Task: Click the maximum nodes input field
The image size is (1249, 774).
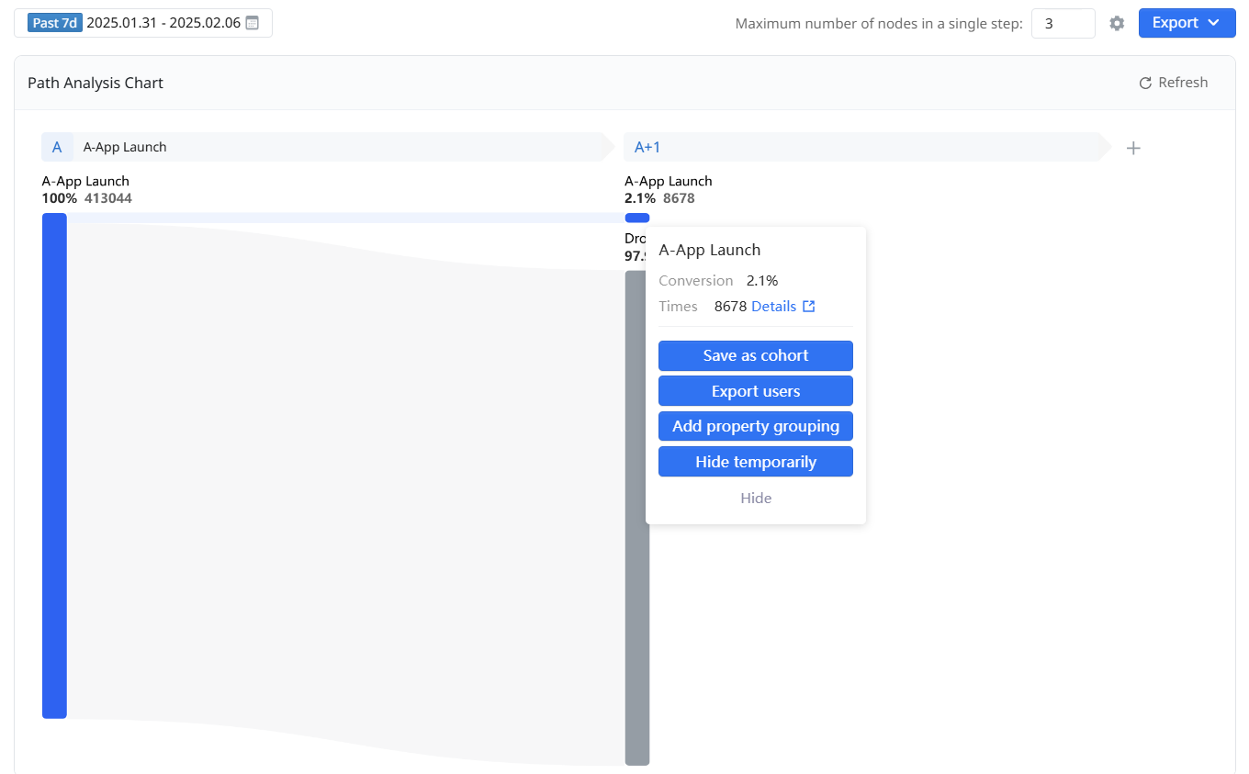Action: [x=1063, y=24]
